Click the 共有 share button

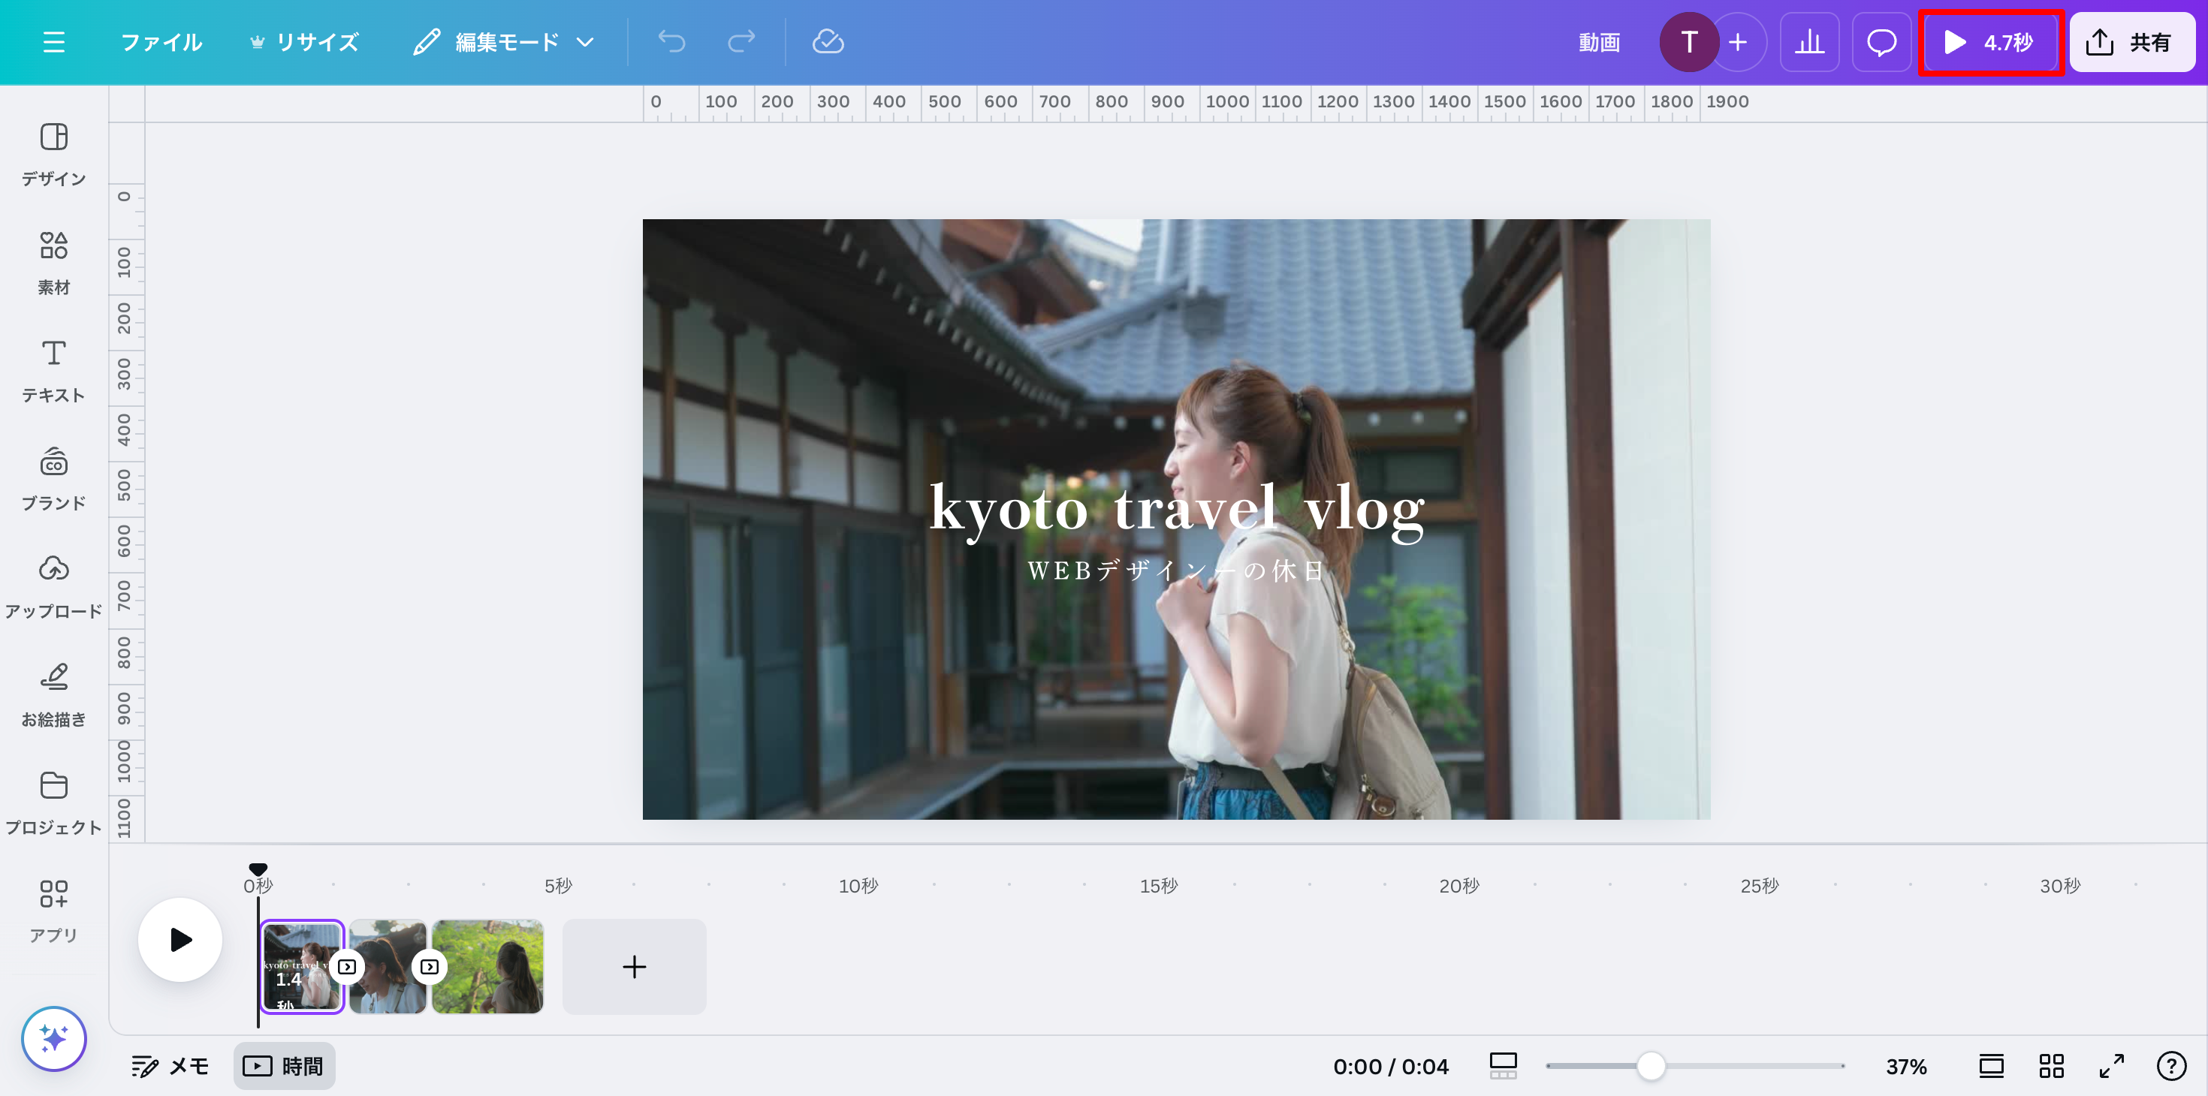click(2131, 41)
